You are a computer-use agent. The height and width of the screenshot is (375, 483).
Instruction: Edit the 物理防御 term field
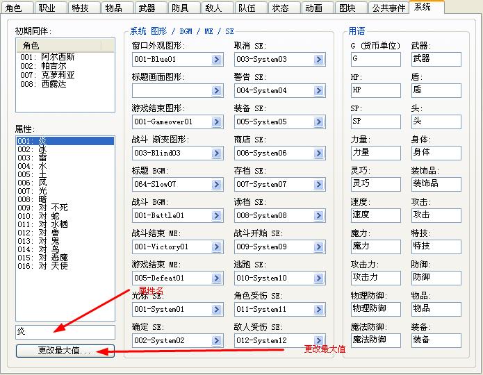pyautogui.click(x=376, y=309)
